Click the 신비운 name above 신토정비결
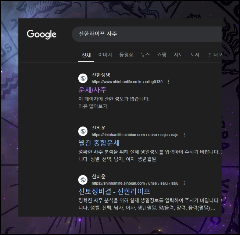The height and width of the screenshot is (235, 240). (x=98, y=177)
